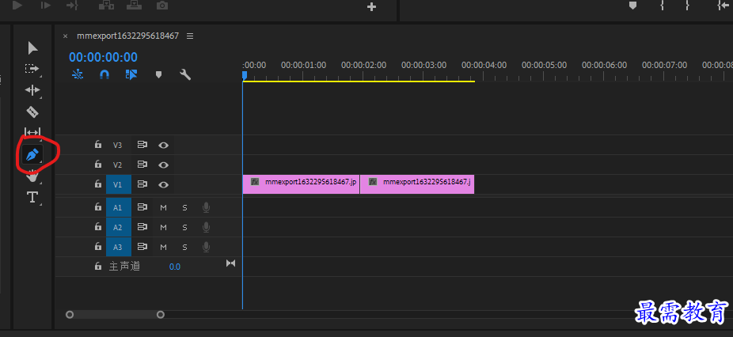
Task: Mute audio track A3
Action: coord(163,247)
